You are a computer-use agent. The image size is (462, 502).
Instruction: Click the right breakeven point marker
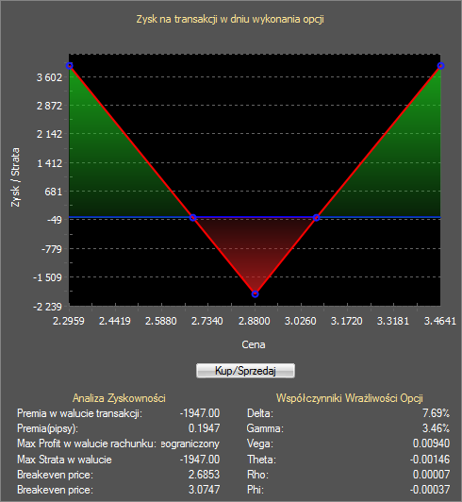[317, 218]
